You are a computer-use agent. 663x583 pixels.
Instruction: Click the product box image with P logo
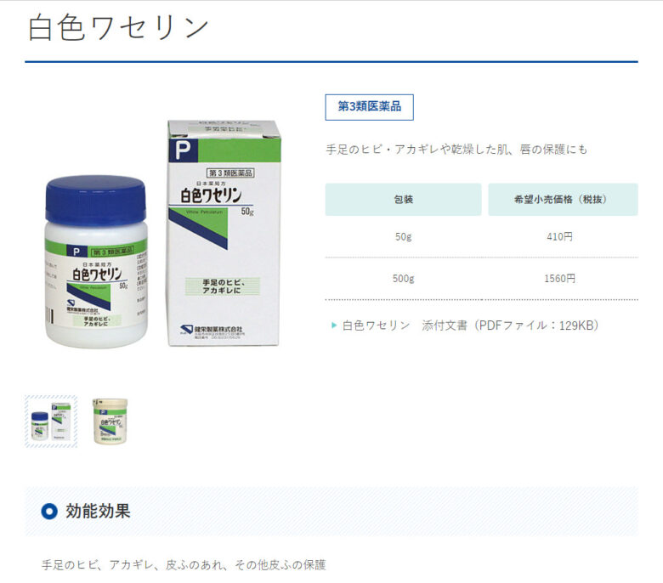click(224, 234)
